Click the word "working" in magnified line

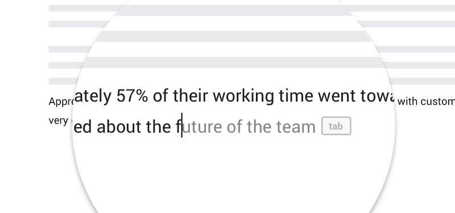[243, 97]
